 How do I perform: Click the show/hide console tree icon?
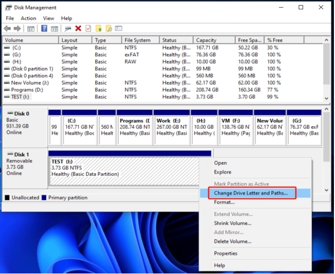coord(31,28)
